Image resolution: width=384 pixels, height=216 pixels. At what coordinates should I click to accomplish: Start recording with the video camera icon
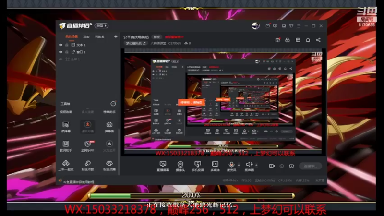tap(272, 166)
